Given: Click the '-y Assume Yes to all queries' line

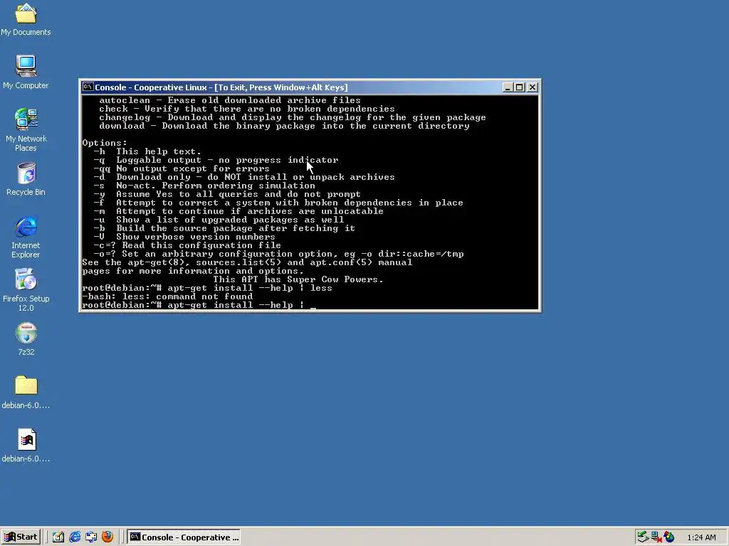Looking at the screenshot, I should point(227,194).
